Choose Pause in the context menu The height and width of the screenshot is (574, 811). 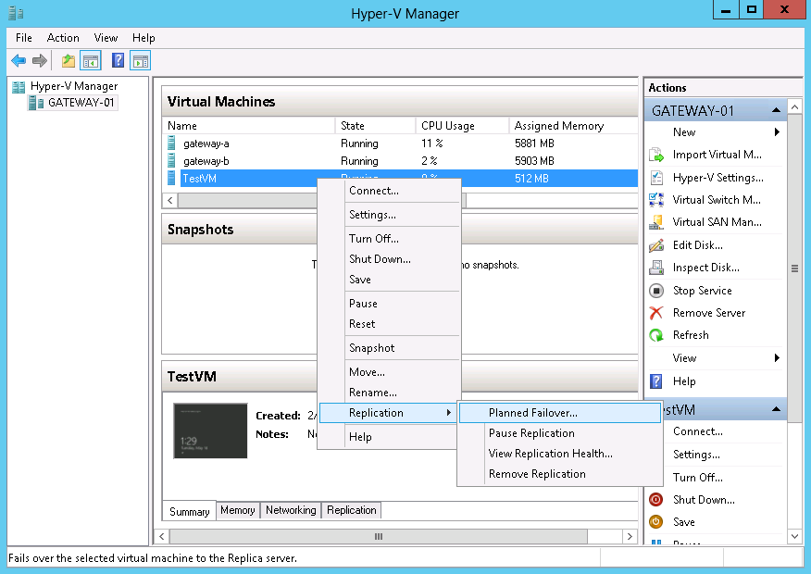[x=390, y=304]
